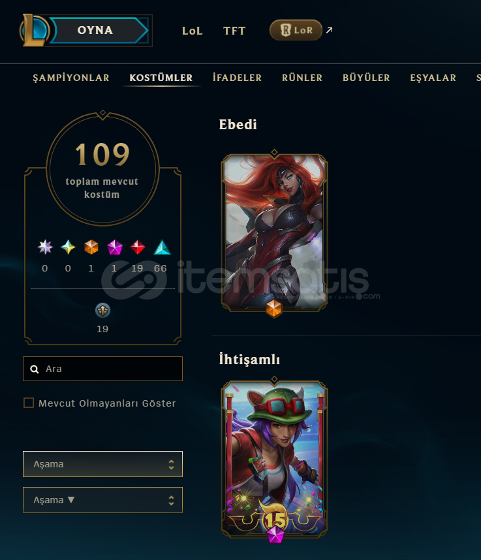Open the red-haired Ebedi skin card

point(274,232)
